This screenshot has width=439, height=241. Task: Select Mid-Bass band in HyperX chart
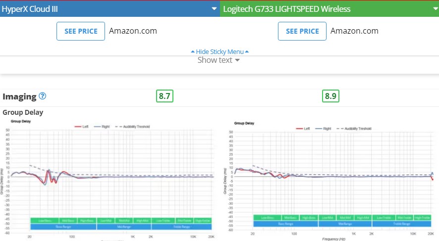click(68, 221)
